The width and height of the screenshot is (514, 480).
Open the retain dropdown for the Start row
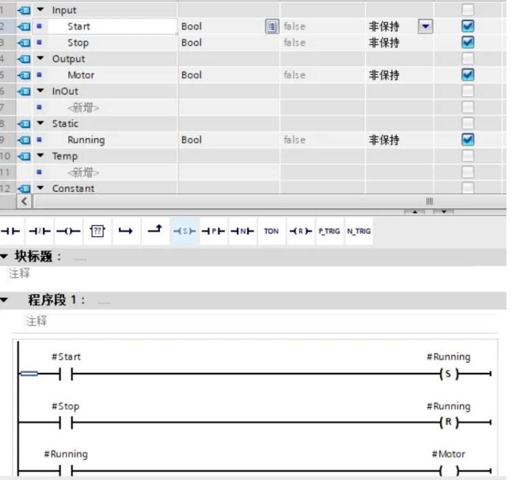(425, 26)
